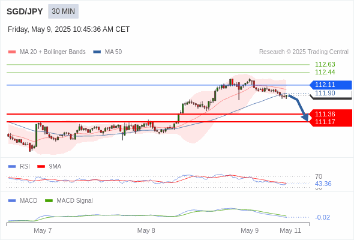Click the MACD blue legend swatch
The width and height of the screenshot is (354, 240).
(x=12, y=201)
